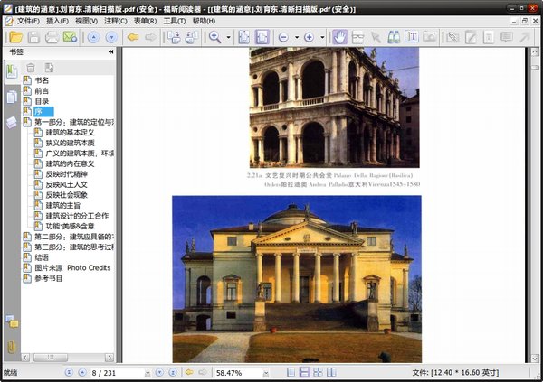Image resolution: width=543 pixels, height=382 pixels.
Task: Open the attachments paperclip panel
Action: click(x=12, y=346)
